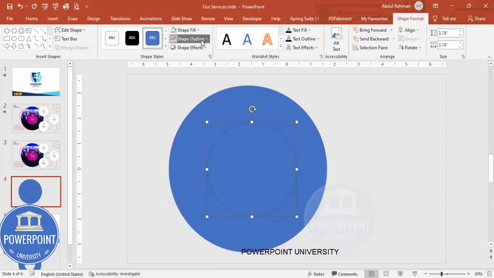Open Shape Fill dropdown

pyautogui.click(x=185, y=30)
